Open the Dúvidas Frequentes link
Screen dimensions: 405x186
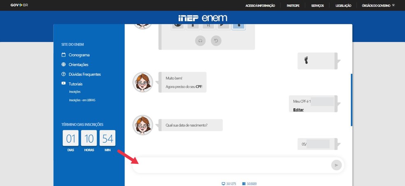pos(85,74)
